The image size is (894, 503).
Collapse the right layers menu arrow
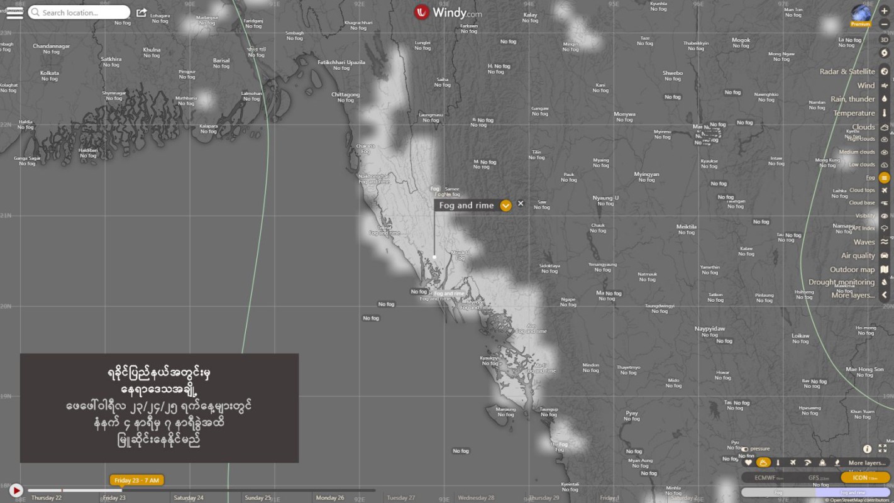(x=885, y=295)
